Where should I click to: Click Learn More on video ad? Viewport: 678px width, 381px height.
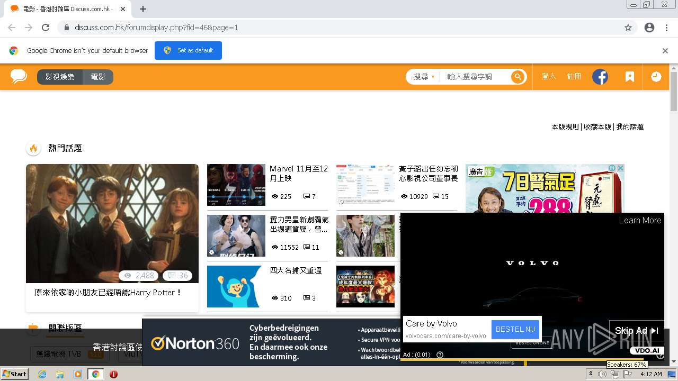tap(640, 221)
